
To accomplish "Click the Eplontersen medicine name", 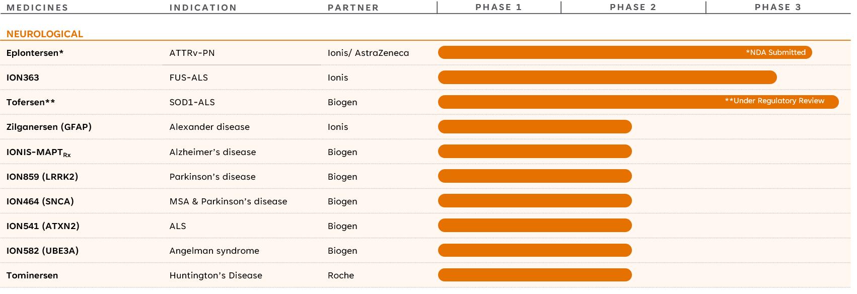I will point(35,53).
